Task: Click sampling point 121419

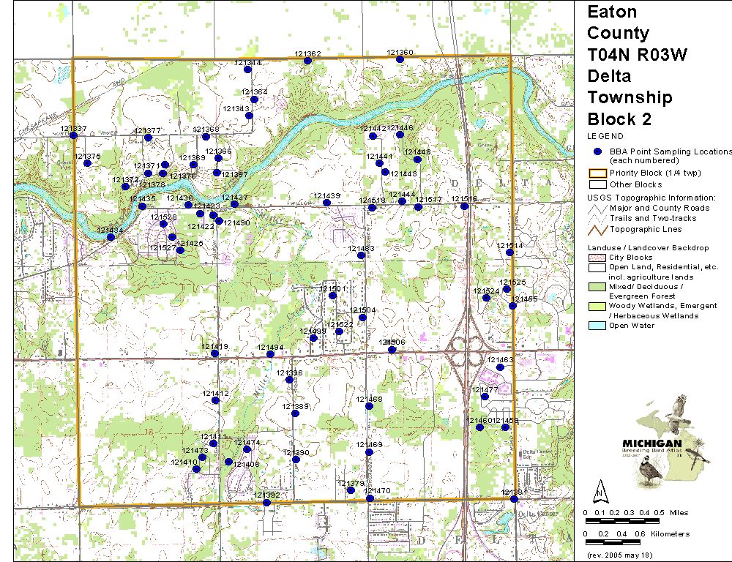Action: click(x=214, y=353)
